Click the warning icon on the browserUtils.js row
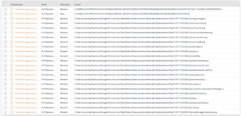Screen dimensions: 241x116 point(12,79)
